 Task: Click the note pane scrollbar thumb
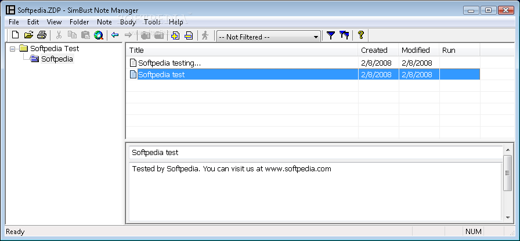tap(507, 173)
